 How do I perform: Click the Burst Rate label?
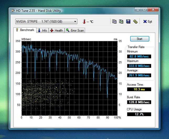[x=133, y=97]
